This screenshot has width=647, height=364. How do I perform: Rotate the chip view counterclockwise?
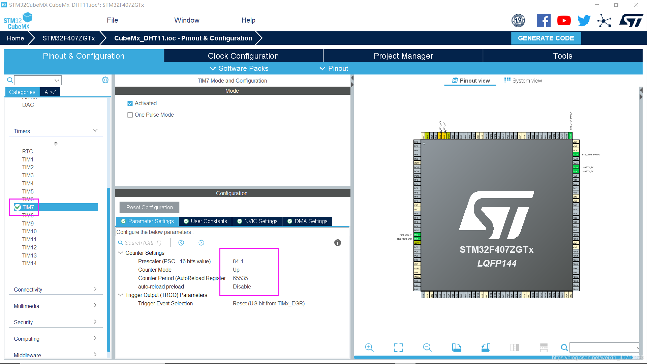point(486,347)
